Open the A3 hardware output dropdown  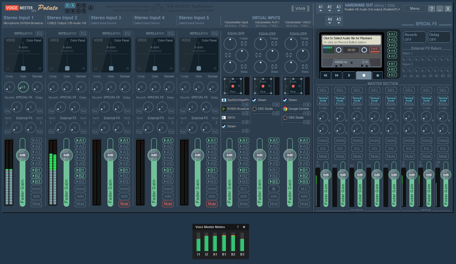(339, 9)
